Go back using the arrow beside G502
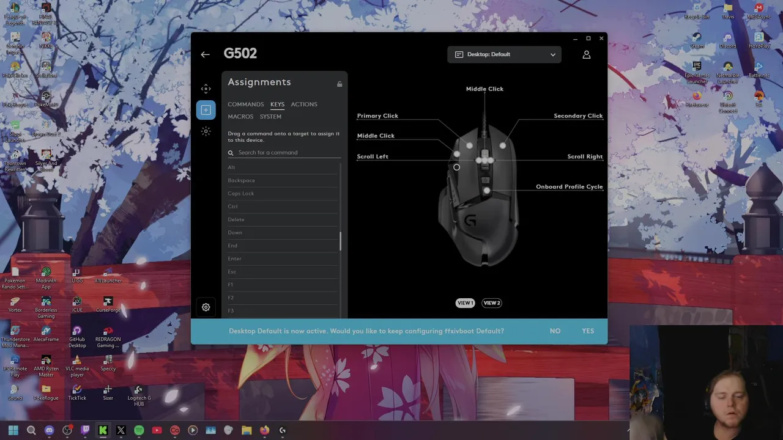This screenshot has height=440, width=783. coord(206,54)
